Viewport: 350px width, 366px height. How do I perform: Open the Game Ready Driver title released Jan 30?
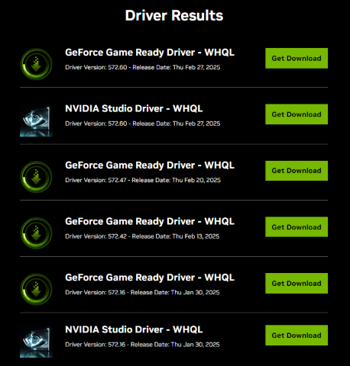(x=150, y=278)
